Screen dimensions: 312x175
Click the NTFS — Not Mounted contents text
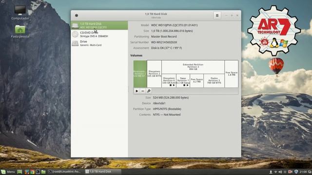tap(167, 115)
